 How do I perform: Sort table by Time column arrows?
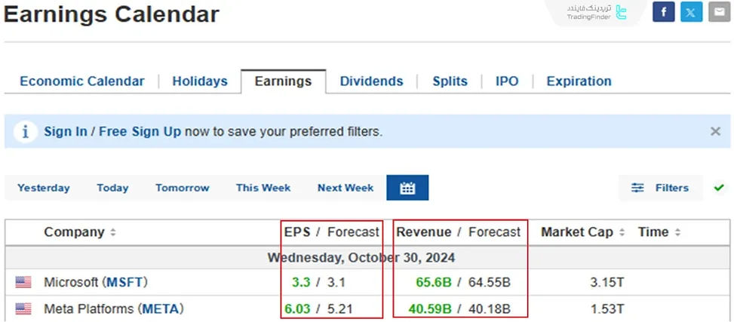point(677,233)
